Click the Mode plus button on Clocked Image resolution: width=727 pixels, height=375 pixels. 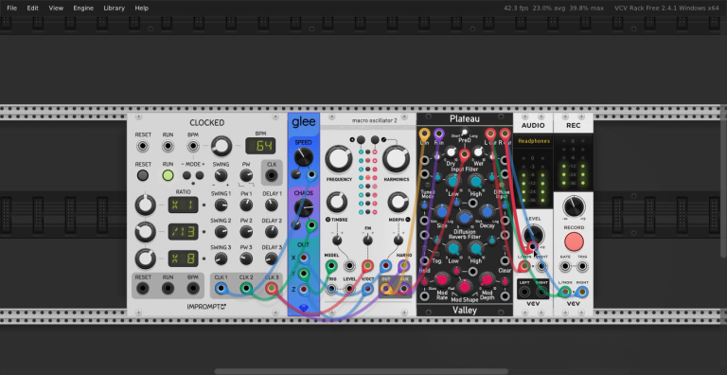pos(200,175)
